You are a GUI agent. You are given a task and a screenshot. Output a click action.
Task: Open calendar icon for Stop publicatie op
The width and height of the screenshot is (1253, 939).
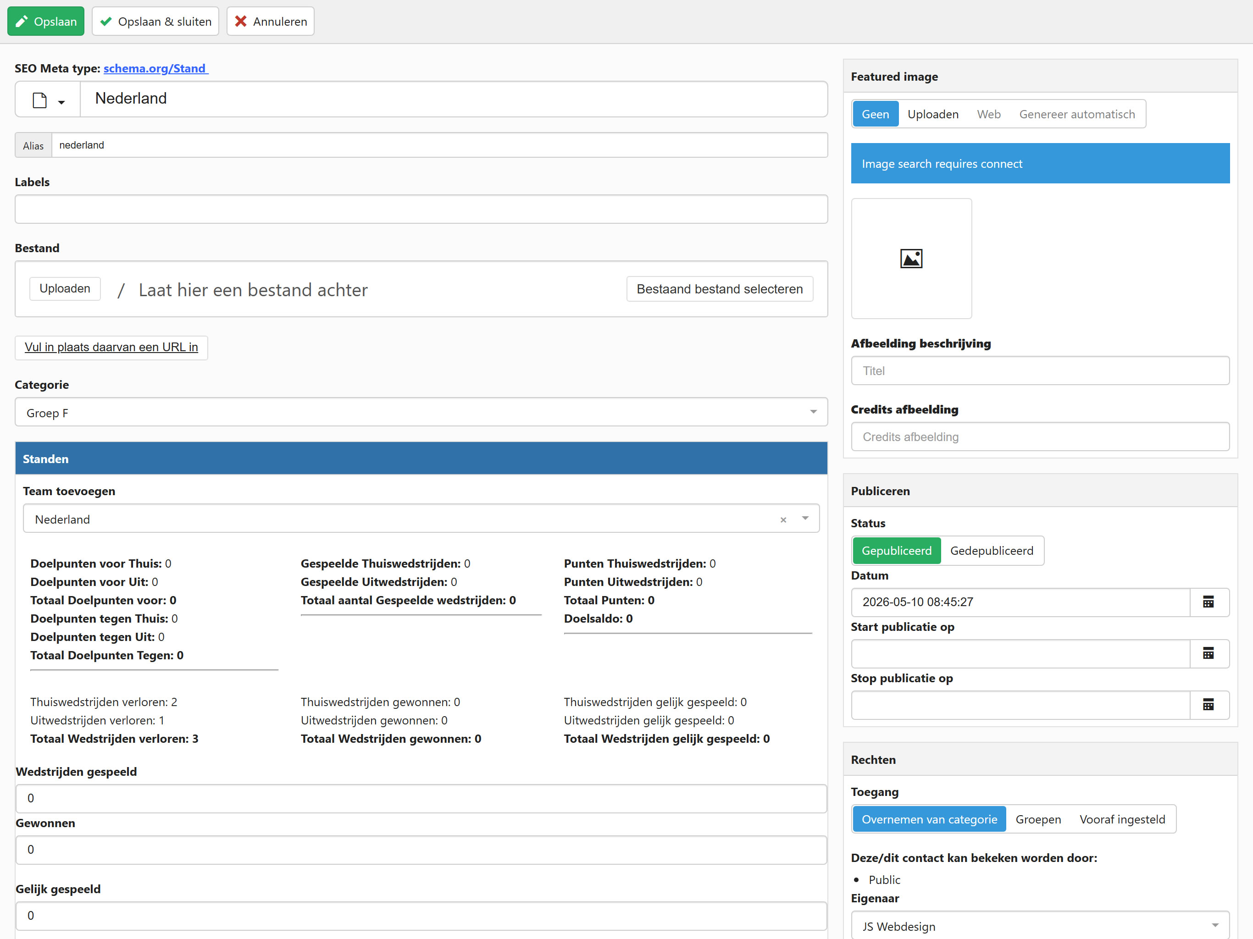[x=1209, y=705]
